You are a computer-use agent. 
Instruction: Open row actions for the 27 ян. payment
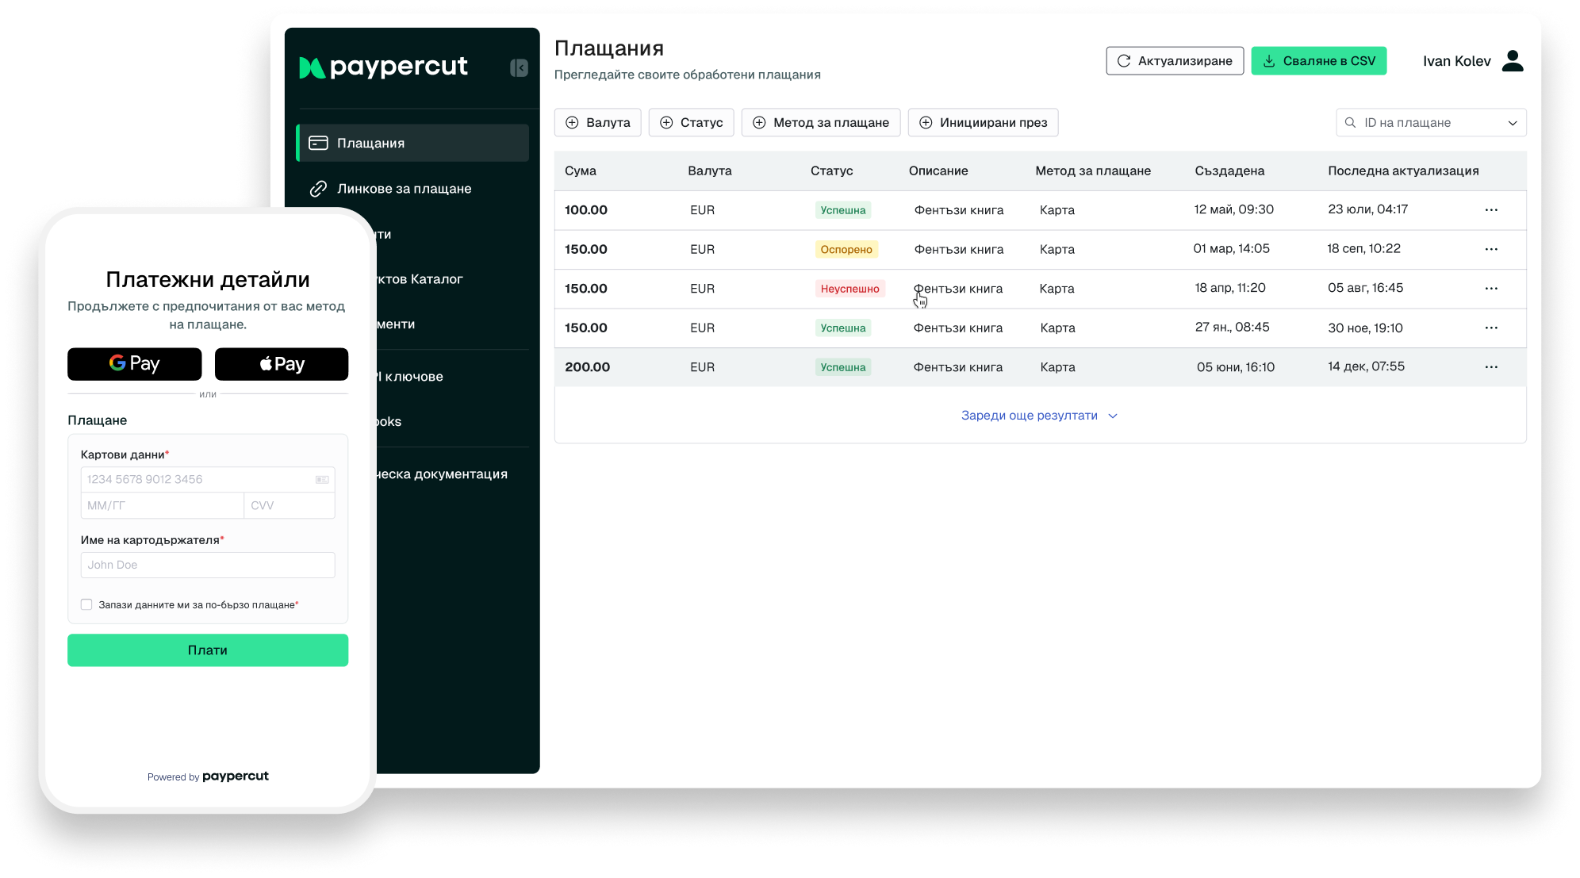pos(1491,328)
